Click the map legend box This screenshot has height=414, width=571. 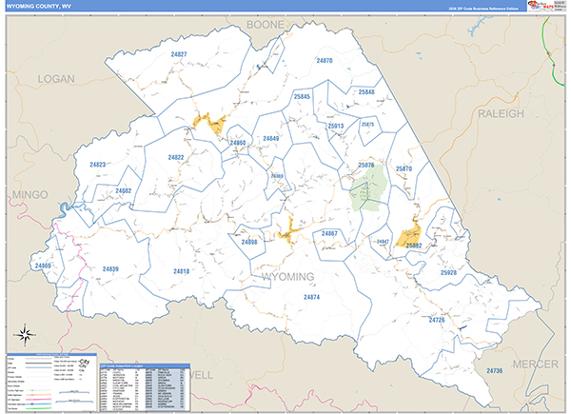coord(51,383)
